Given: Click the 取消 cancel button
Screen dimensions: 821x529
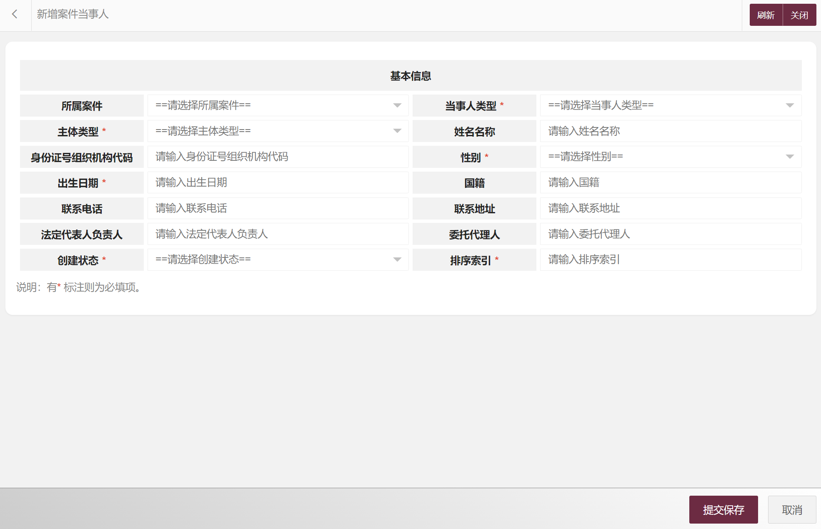Looking at the screenshot, I should (x=792, y=510).
